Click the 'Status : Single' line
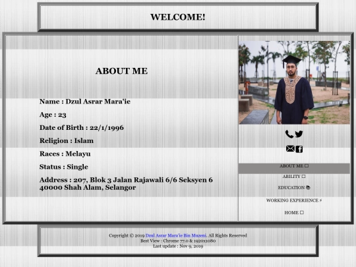 pos(64,167)
